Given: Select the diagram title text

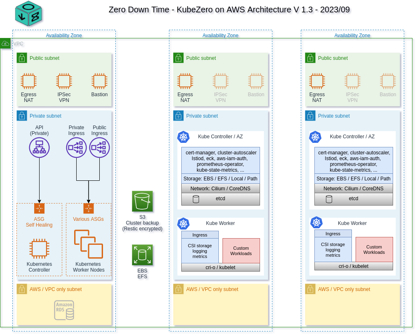Looking at the screenshot, I should tap(229, 9).
